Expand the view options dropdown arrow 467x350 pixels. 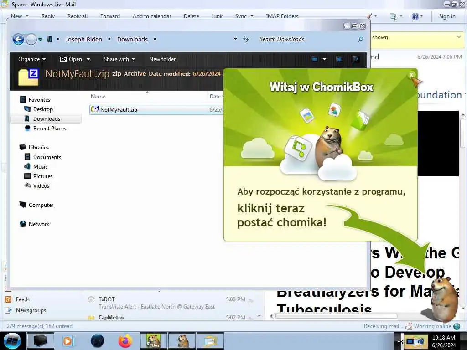tap(324, 59)
